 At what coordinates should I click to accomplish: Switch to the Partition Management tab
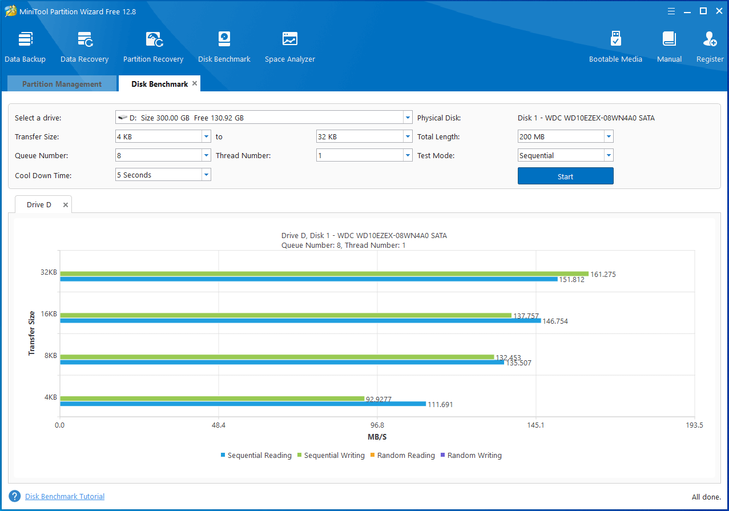pos(62,84)
